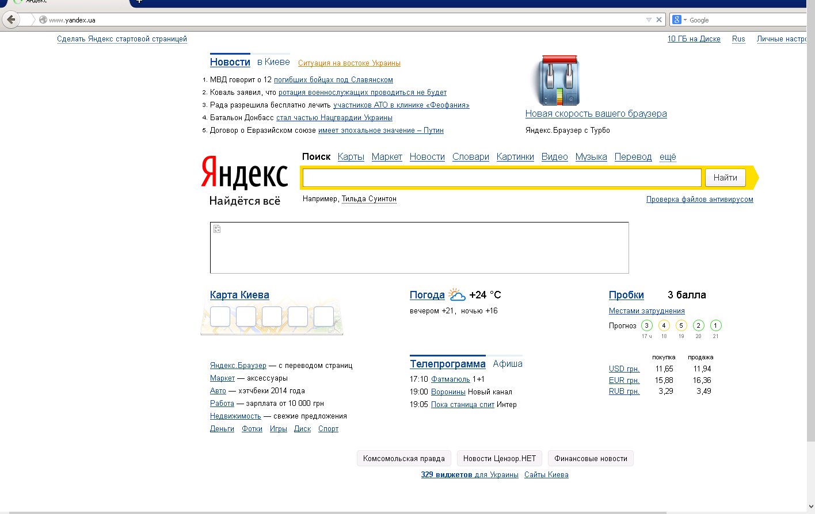Open RUB грн. exchange rate link
This screenshot has height=514, width=815.
tap(624, 392)
